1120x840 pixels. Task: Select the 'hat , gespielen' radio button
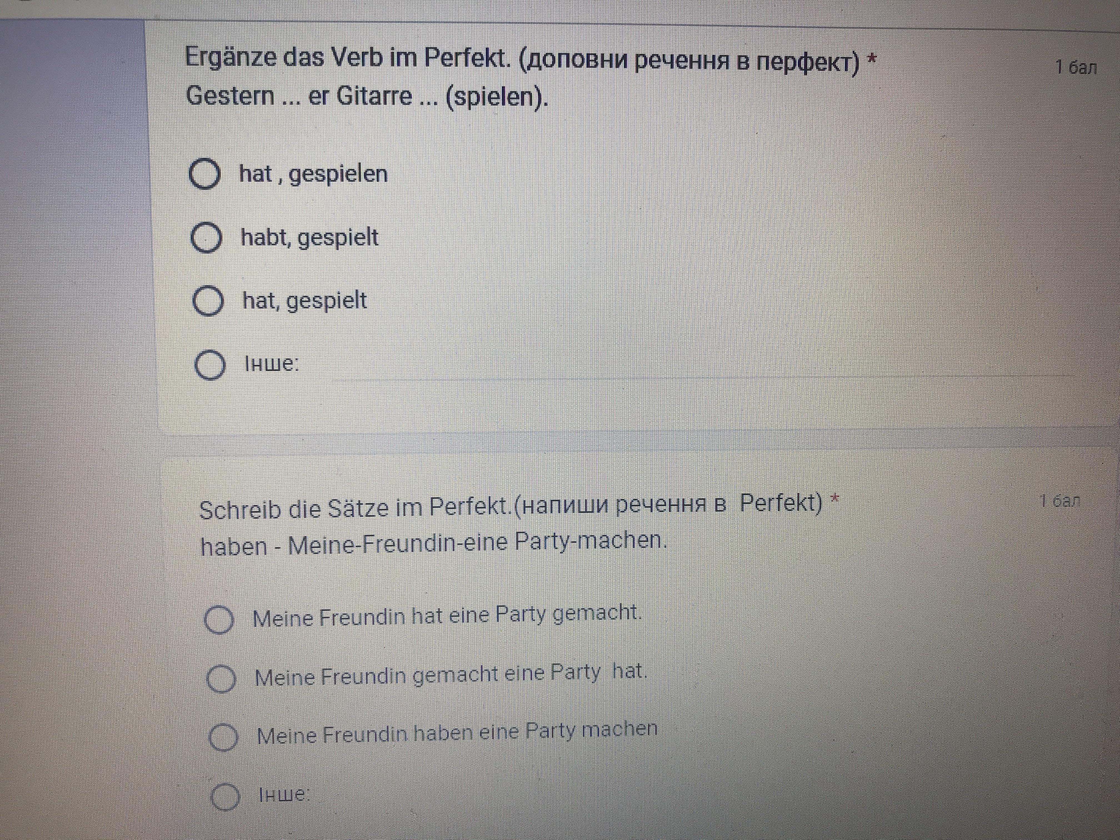coord(204,174)
